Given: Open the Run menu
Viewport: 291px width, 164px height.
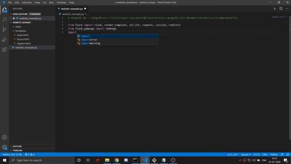Looking at the screenshot, I should [x=51, y=2].
